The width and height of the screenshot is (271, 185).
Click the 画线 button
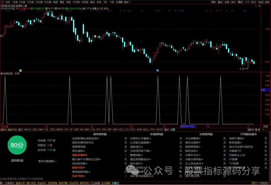(x=240, y=2)
